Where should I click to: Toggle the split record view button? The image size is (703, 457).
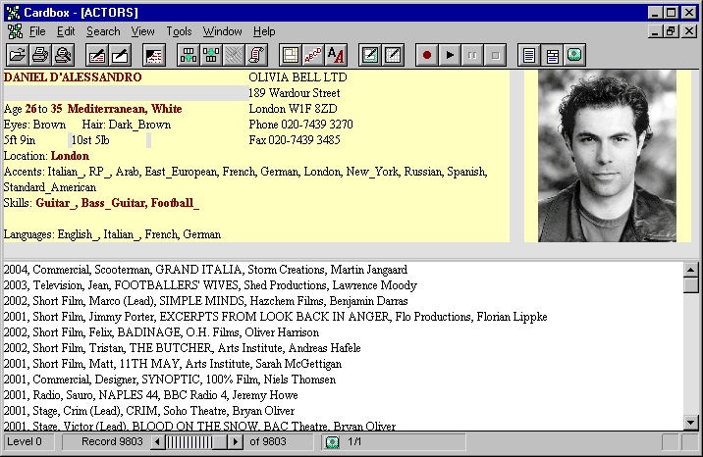coord(552,55)
